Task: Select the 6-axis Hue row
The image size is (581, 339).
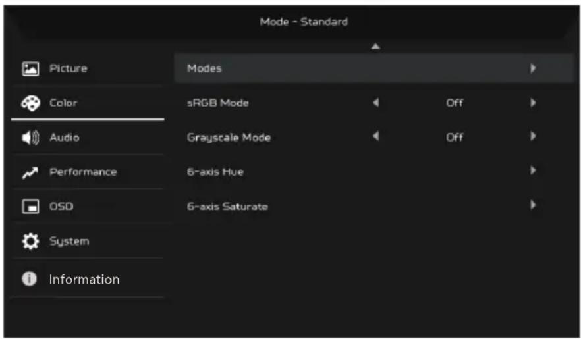Action: tap(373, 172)
